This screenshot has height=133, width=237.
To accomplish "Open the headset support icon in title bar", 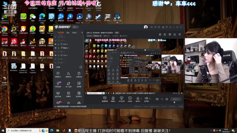I will (151, 27).
